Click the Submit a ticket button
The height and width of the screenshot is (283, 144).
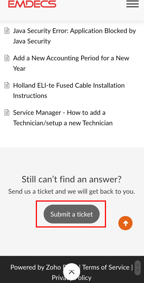point(72,214)
